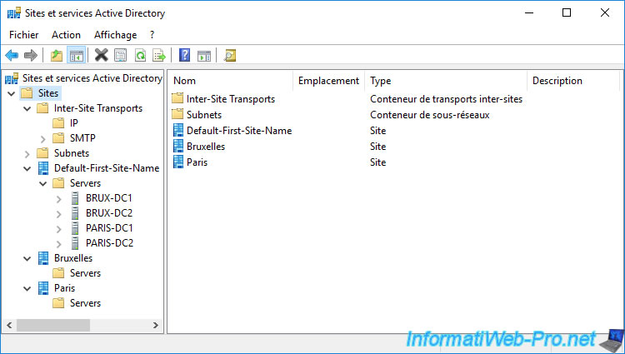Screen dimensions: 625x354
Task: Click the Delete X toolbar icon
Action: pos(102,56)
